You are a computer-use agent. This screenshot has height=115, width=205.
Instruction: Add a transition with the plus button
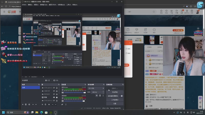click(97, 96)
